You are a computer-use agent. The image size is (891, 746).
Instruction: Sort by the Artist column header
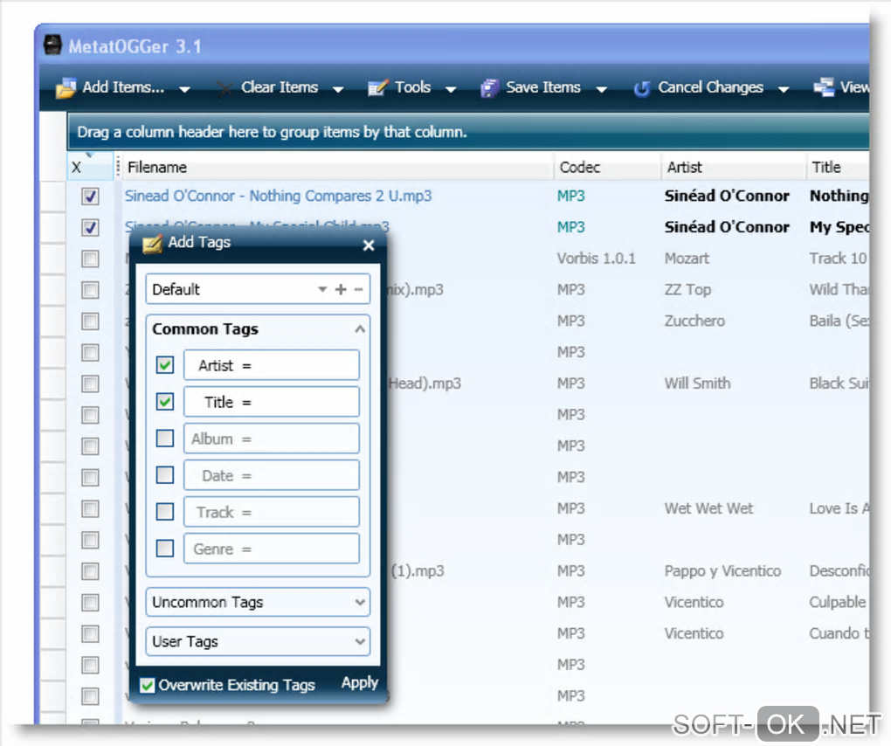click(733, 167)
